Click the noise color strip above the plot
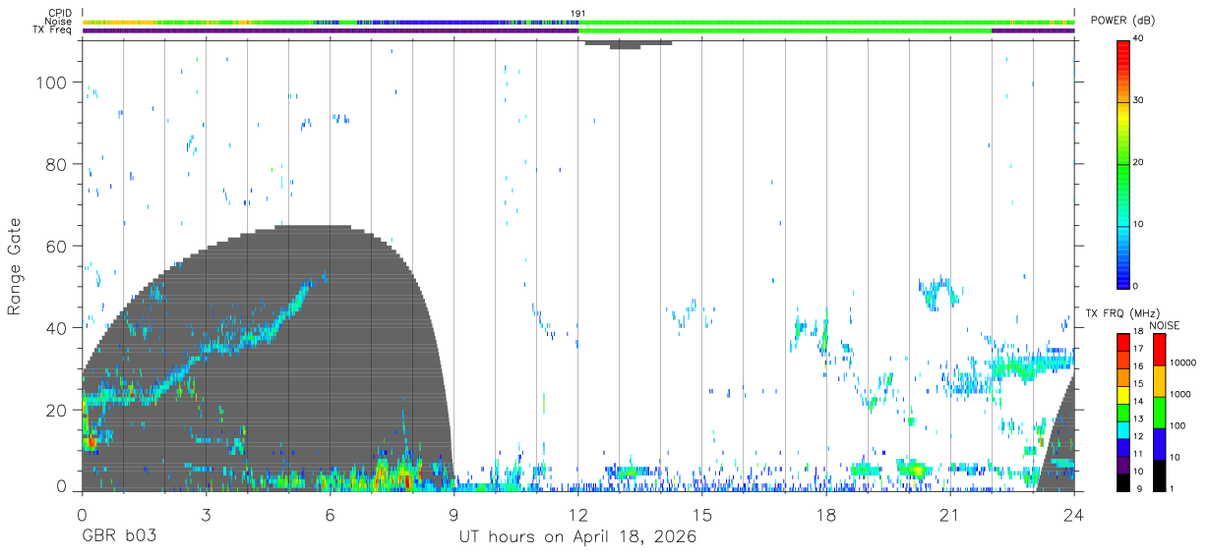1208x557 pixels. (x=578, y=22)
